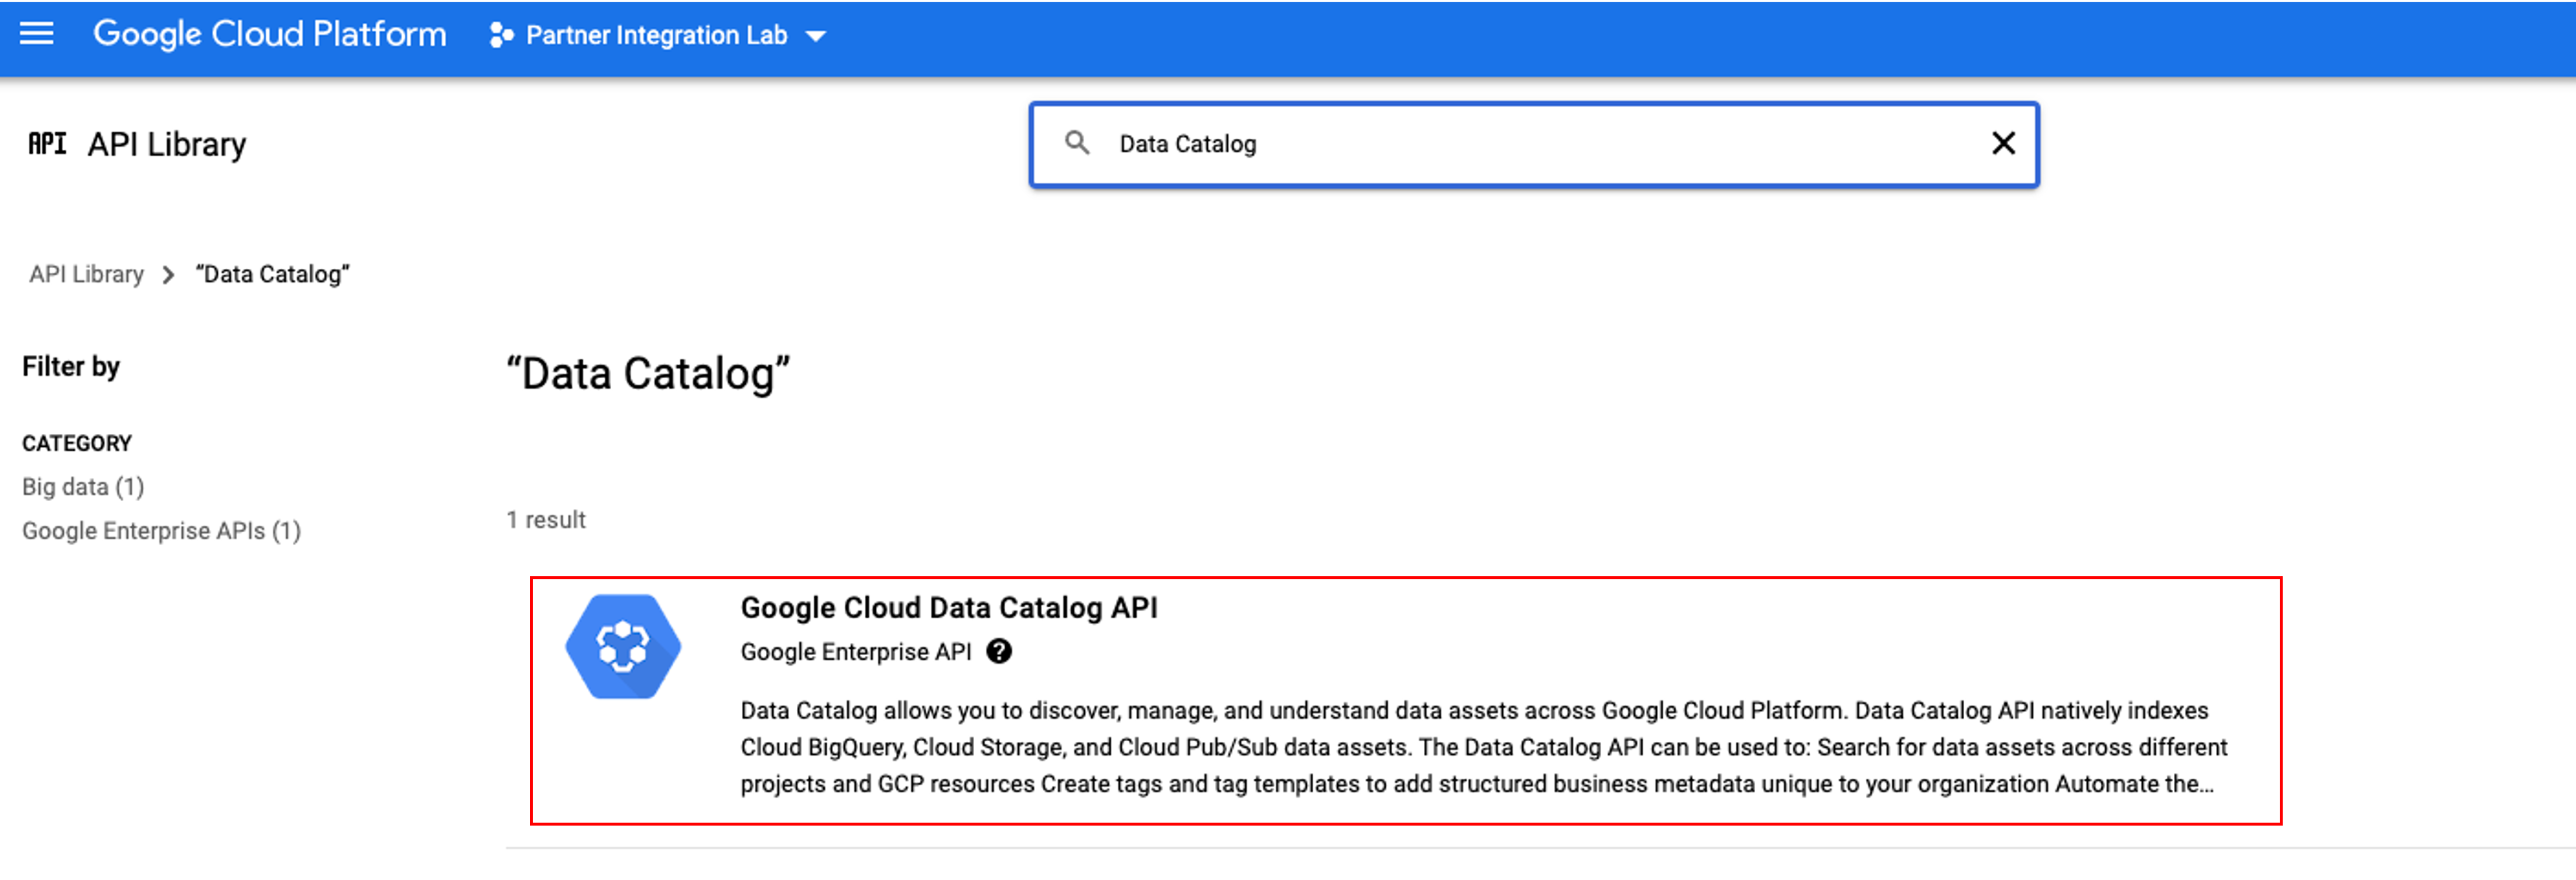The width and height of the screenshot is (2576, 880).
Task: Filter by Big data category
Action: (x=83, y=487)
